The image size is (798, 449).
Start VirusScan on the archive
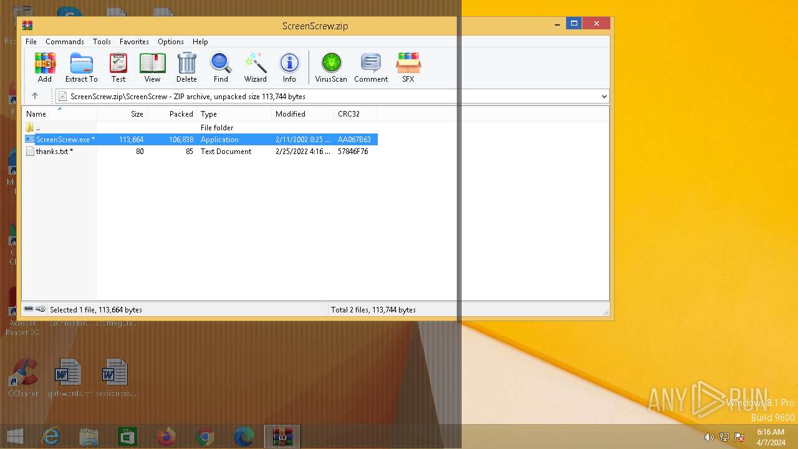pos(331,67)
